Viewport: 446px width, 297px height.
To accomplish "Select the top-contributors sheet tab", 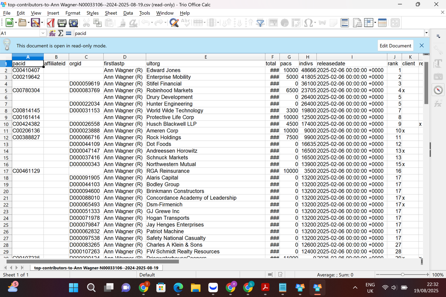I will tap(96, 268).
